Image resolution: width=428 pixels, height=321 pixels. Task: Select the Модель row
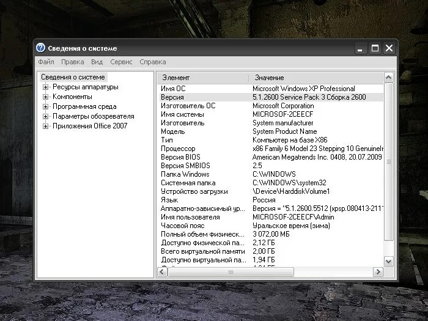coord(271,131)
